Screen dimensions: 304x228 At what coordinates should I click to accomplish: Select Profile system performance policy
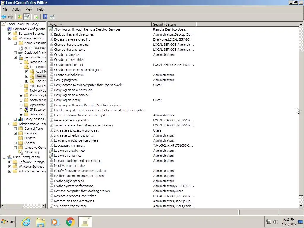click(x=74, y=186)
